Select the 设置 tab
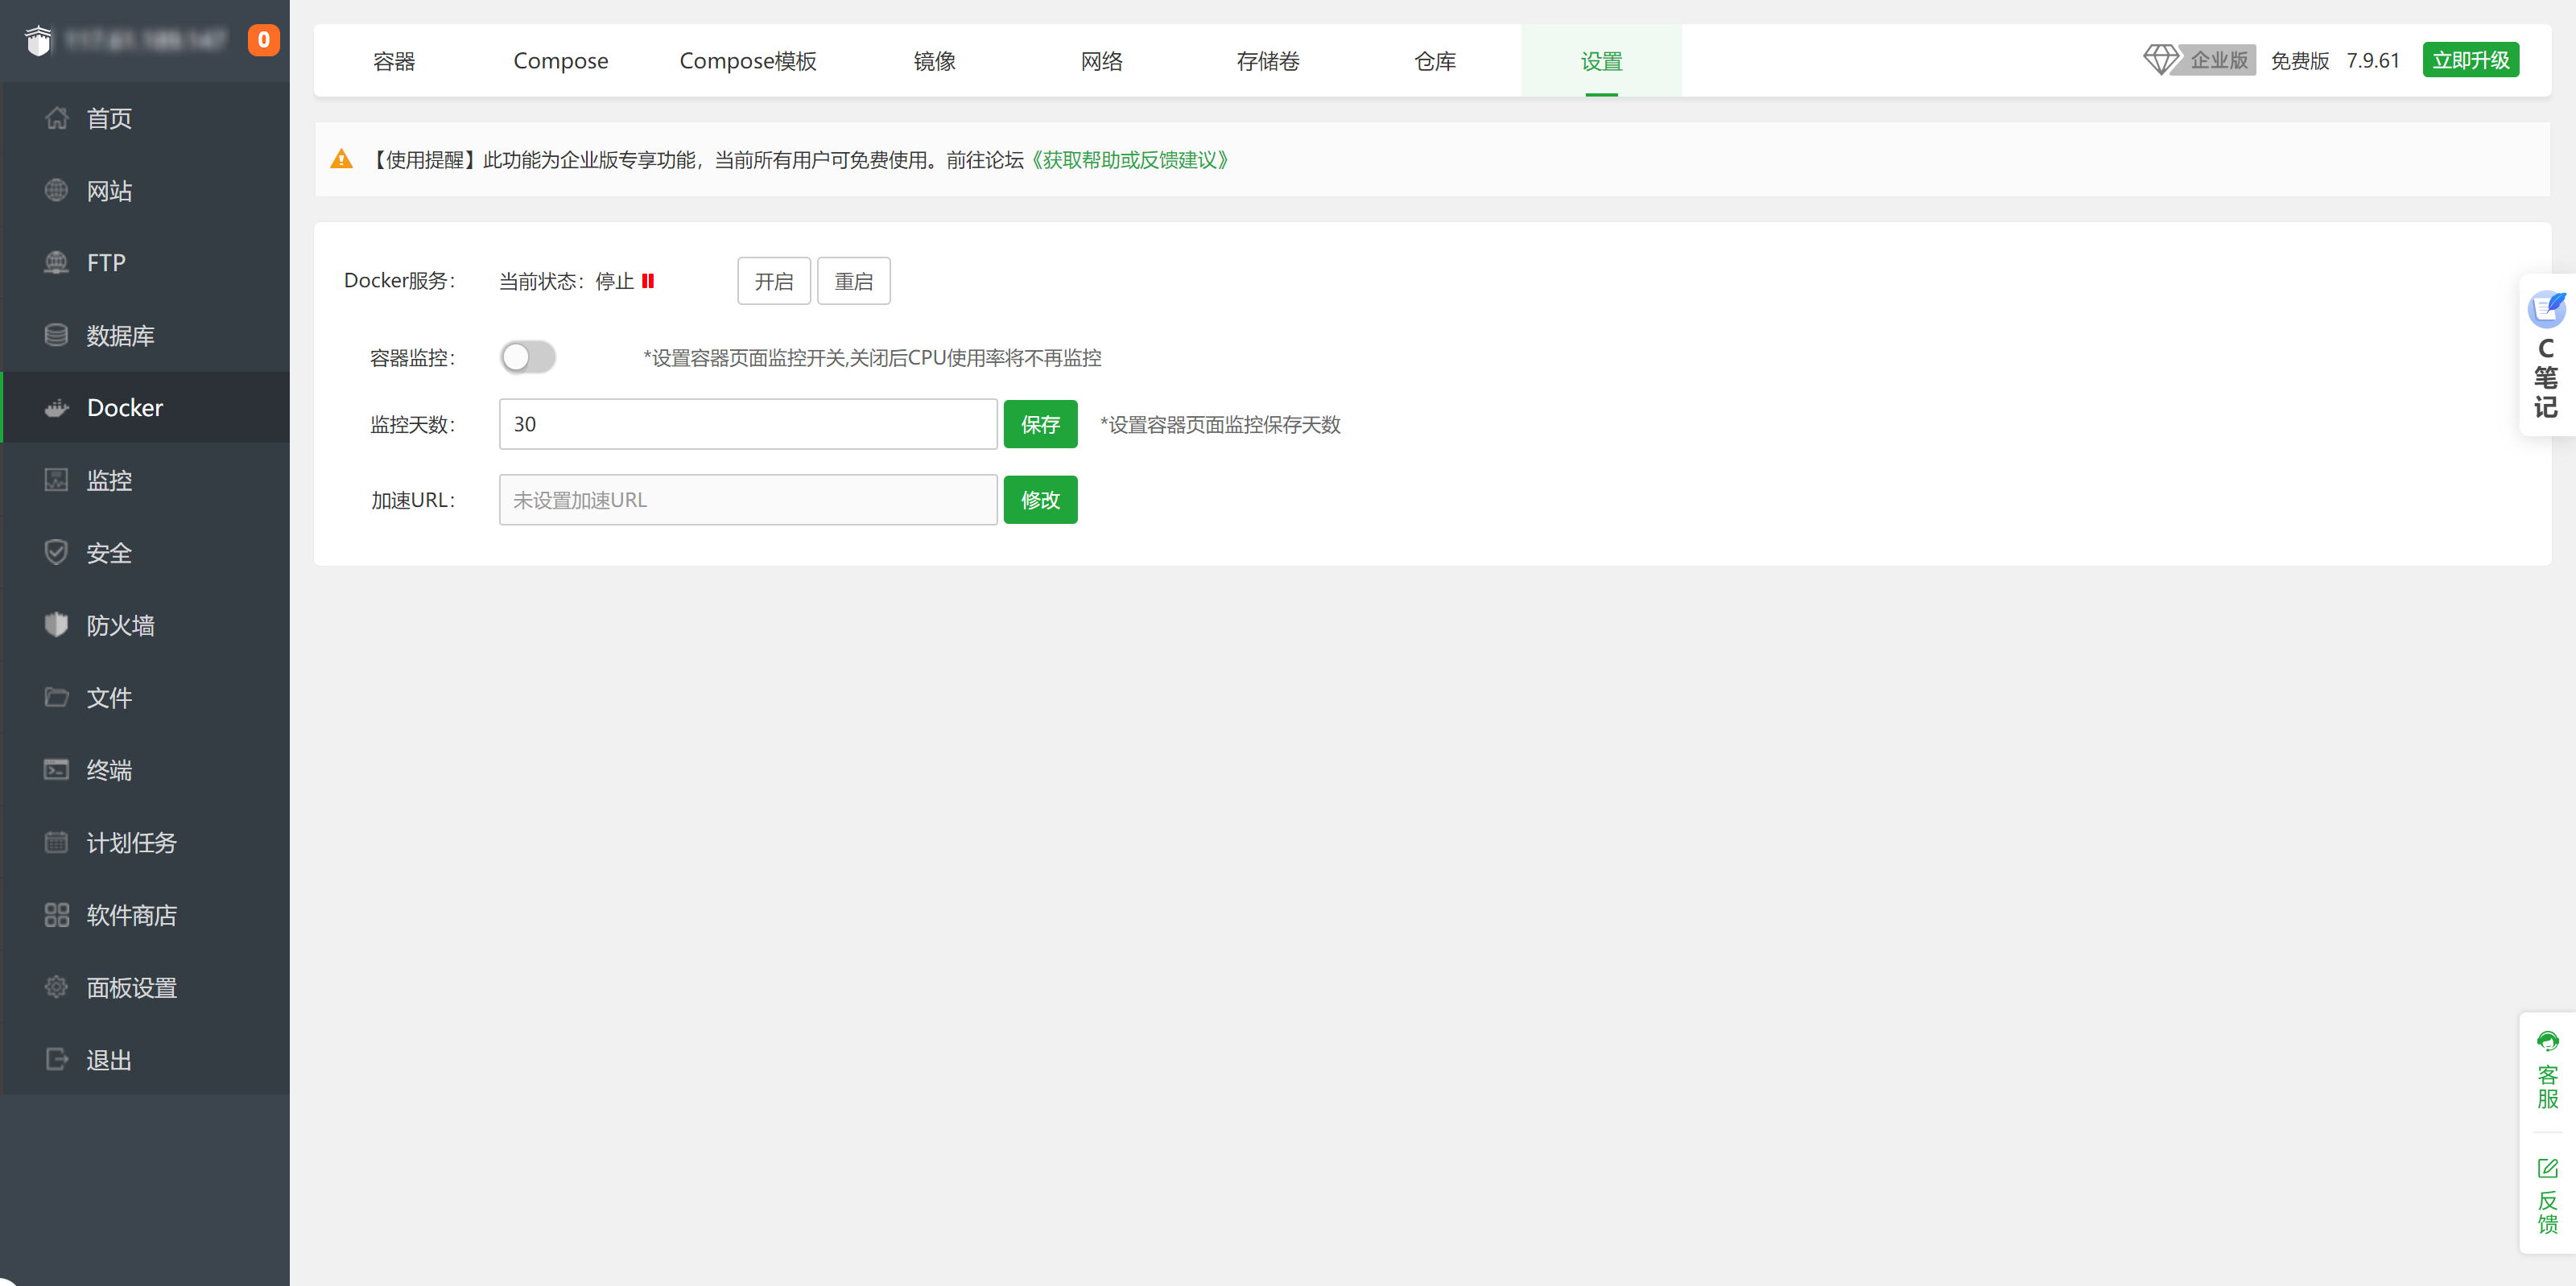The width and height of the screenshot is (2576, 1286). pos(1601,61)
